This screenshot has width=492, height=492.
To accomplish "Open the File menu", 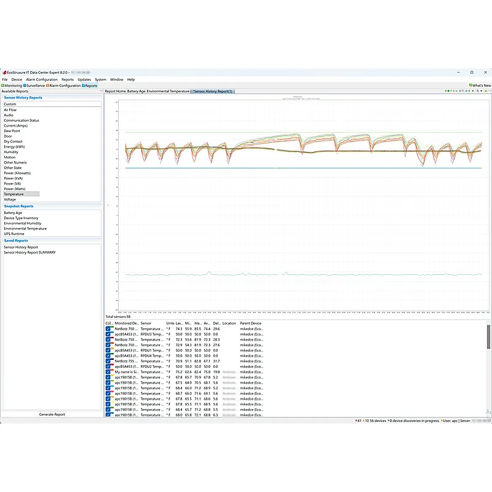I will tap(5, 80).
